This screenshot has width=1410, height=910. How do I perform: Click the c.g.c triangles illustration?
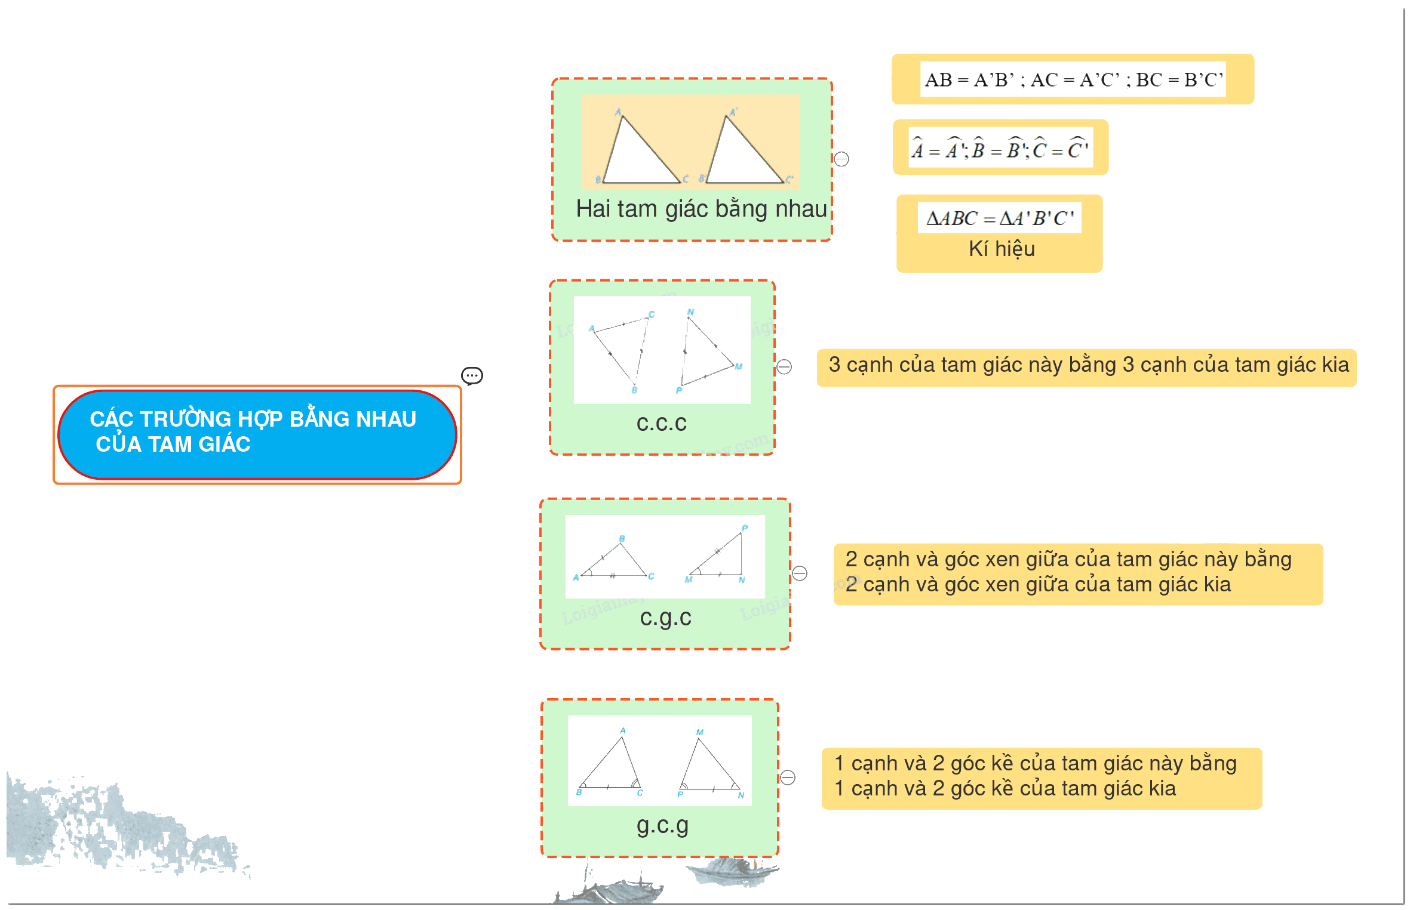coord(665,556)
